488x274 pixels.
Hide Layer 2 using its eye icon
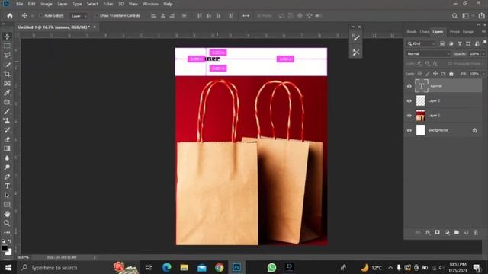coord(409,101)
